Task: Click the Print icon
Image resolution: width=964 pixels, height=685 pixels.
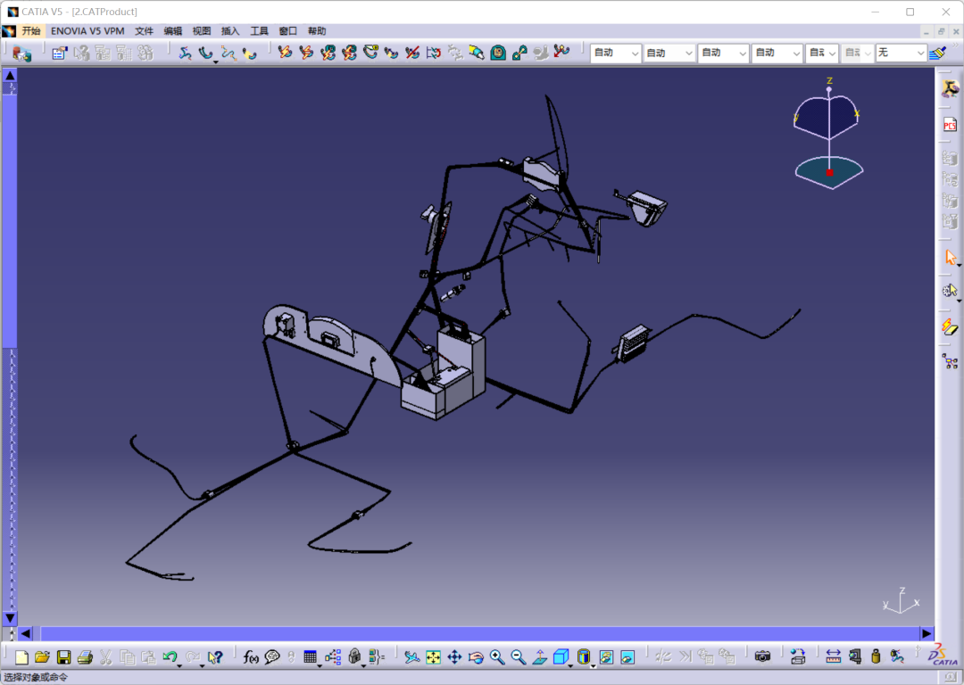Action: coord(85,657)
